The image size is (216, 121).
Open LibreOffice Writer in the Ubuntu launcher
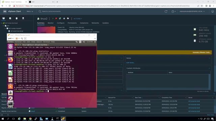(10, 67)
